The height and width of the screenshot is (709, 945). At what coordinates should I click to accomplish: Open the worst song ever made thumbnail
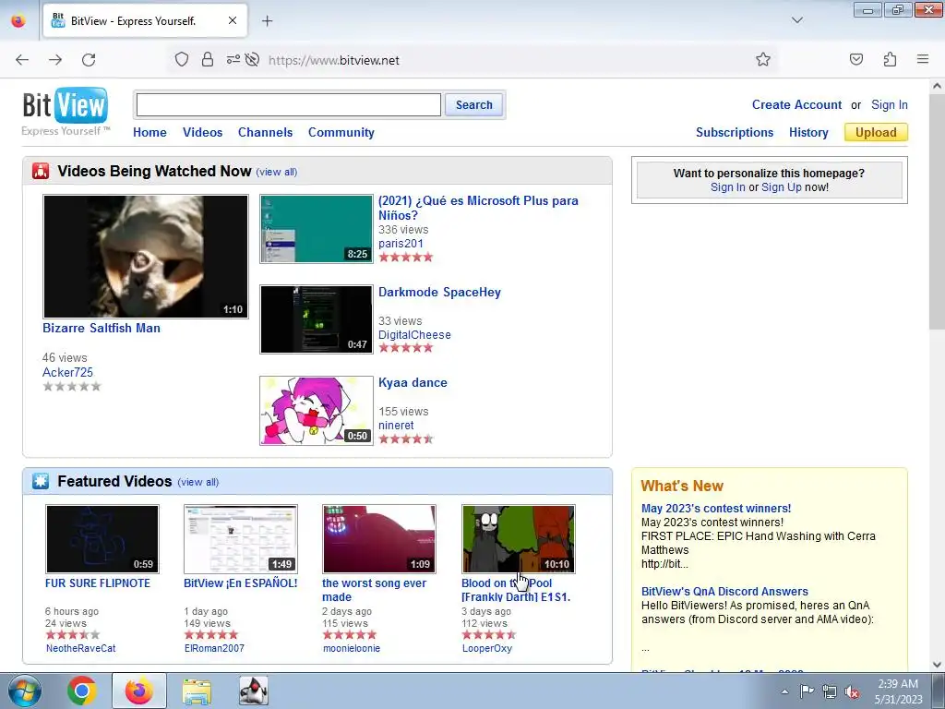point(379,539)
